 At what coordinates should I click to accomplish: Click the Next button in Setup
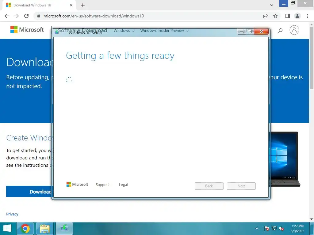click(241, 186)
